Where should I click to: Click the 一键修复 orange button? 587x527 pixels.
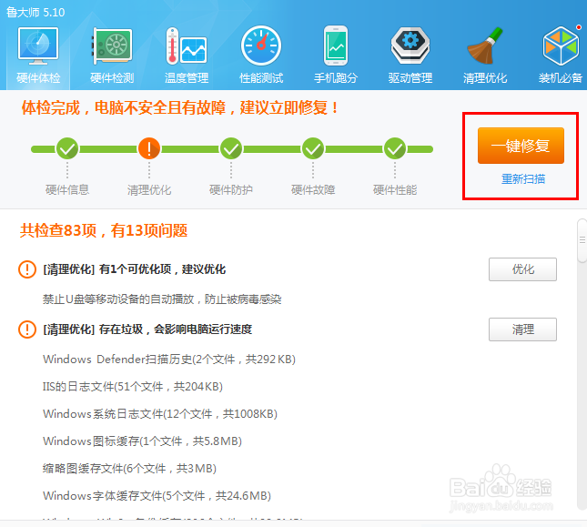coord(521,146)
